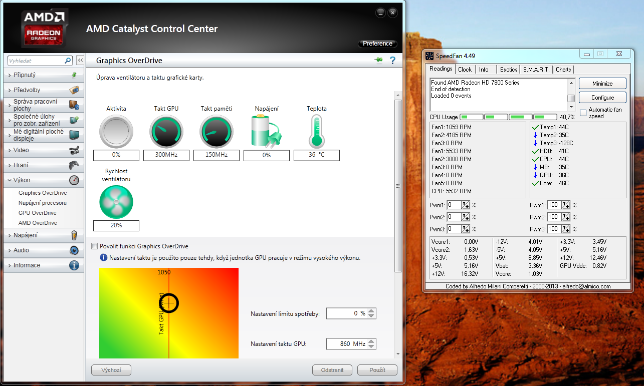Adjust the SpeedFan left Pwm1 spinner arrows
This screenshot has width=644, height=386.
pyautogui.click(x=466, y=205)
